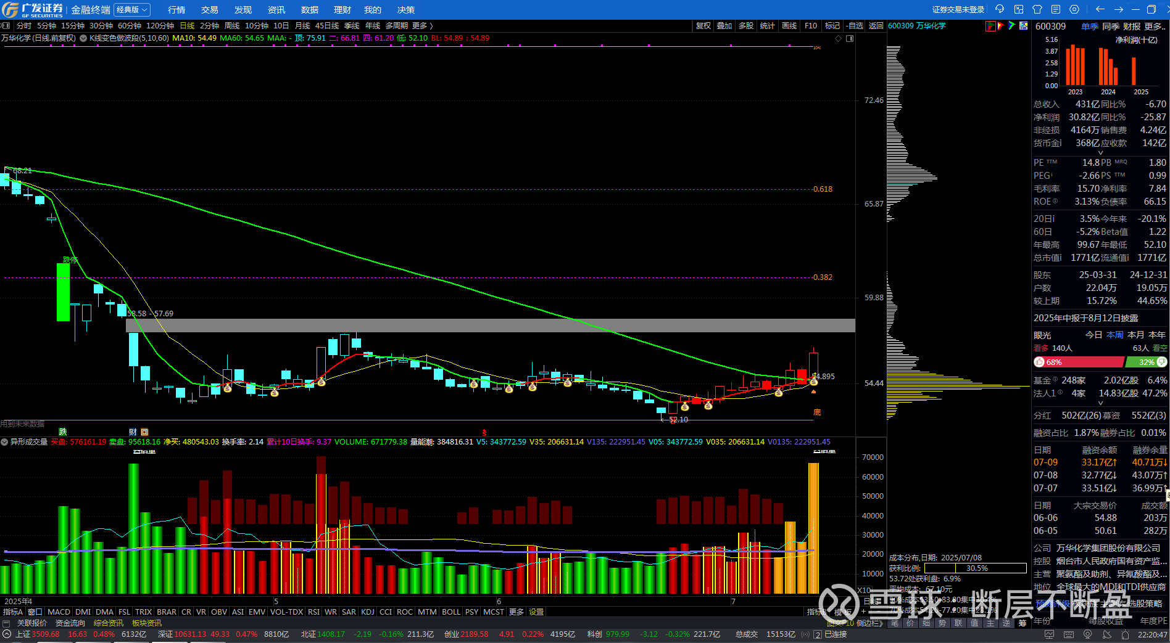The width and height of the screenshot is (1170, 643).
Task: Click the 证券交易未登录 login link
Action: point(958,10)
